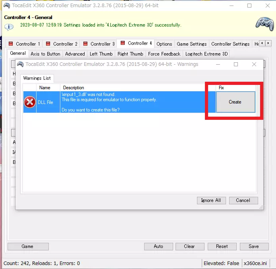
Task: Click the red status square on Controller 1 tab
Action: click(x=11, y=44)
